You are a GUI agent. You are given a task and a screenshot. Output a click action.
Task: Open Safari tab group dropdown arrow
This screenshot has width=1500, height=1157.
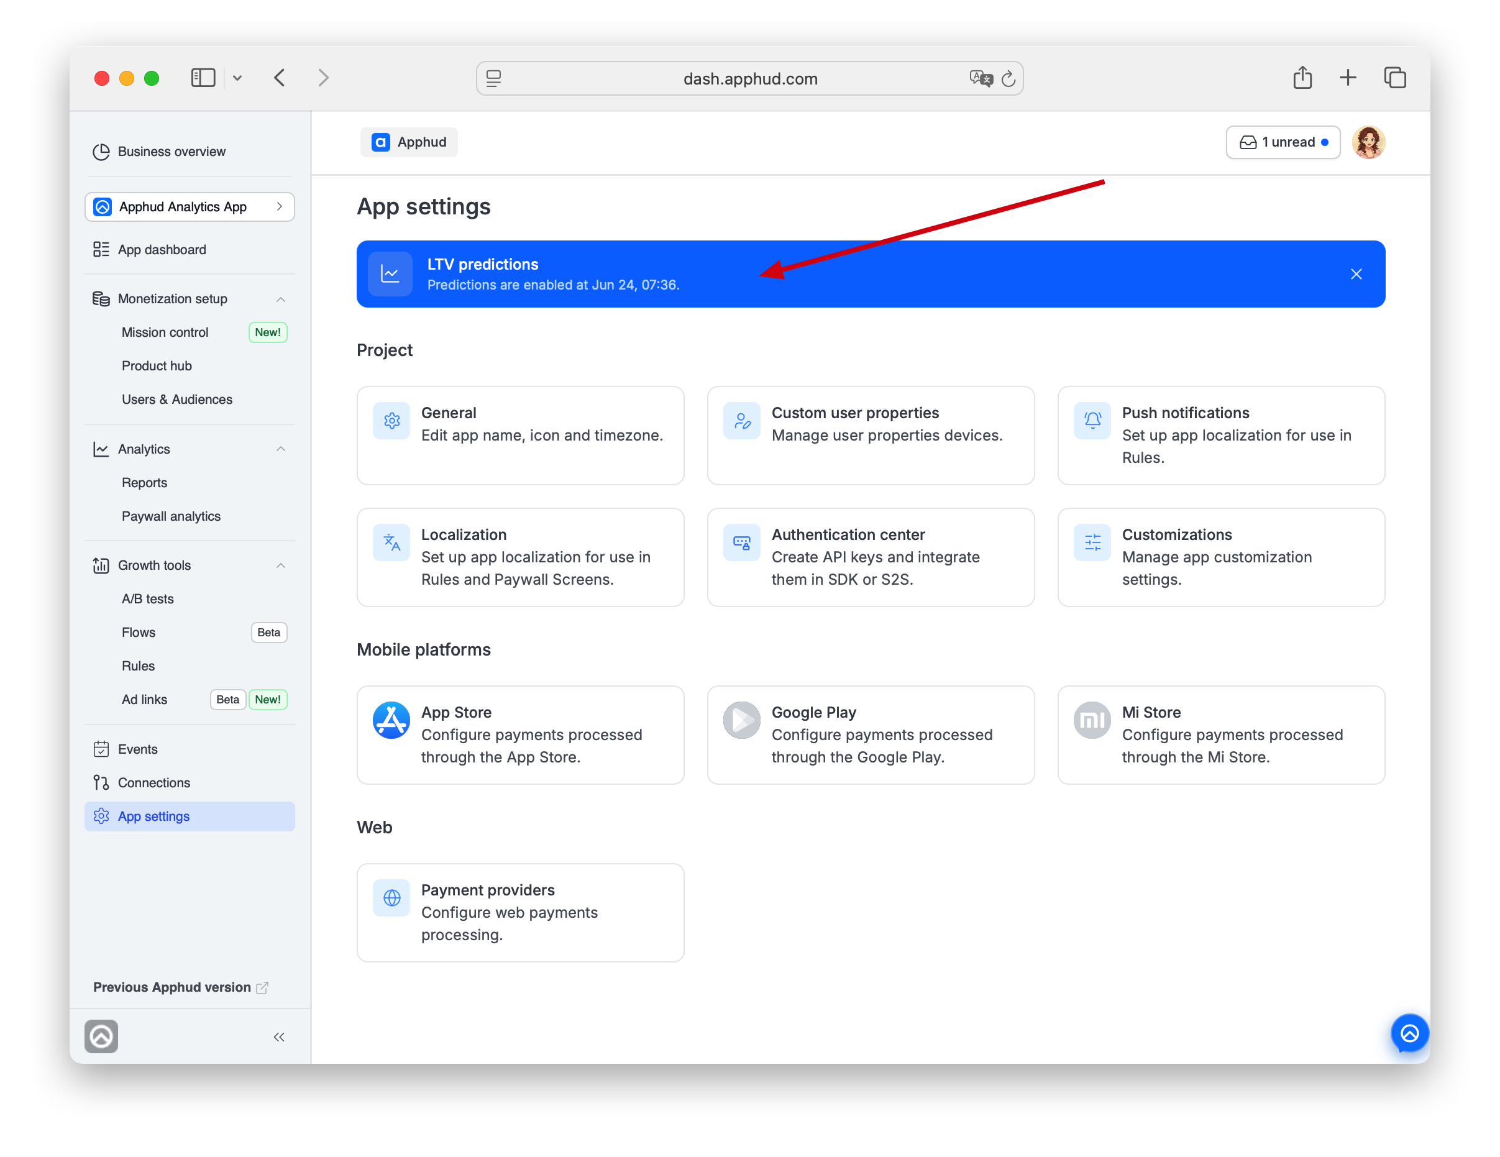(x=237, y=78)
